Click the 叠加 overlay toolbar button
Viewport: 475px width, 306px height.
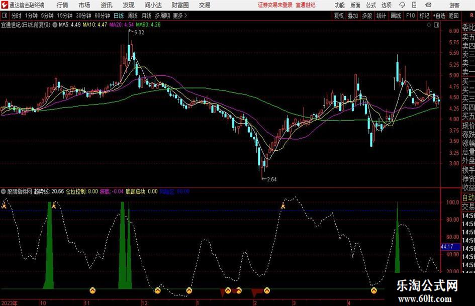tap(353, 16)
